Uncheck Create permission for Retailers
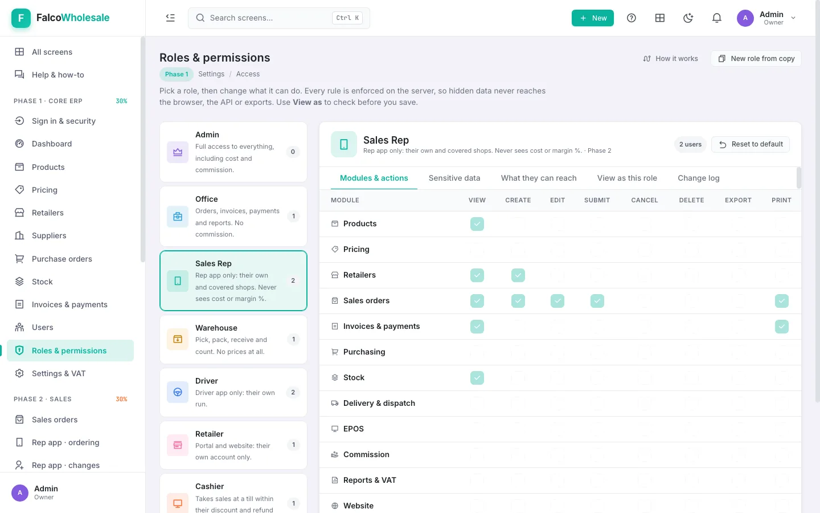Image resolution: width=820 pixels, height=513 pixels. tap(518, 275)
